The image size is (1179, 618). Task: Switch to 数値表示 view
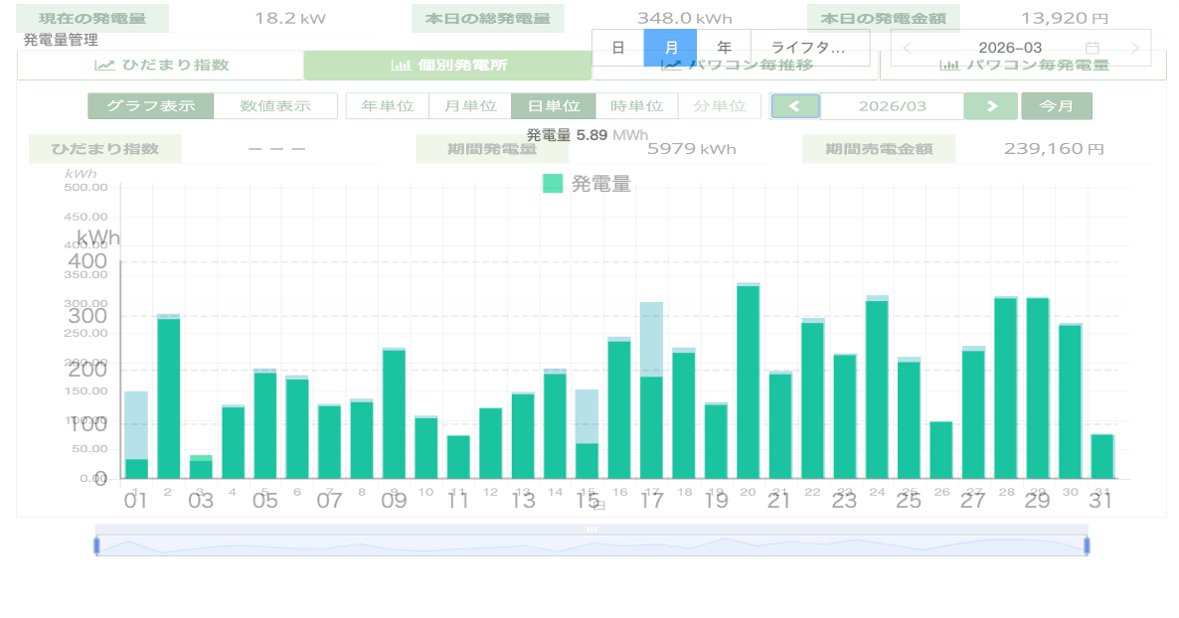(275, 106)
